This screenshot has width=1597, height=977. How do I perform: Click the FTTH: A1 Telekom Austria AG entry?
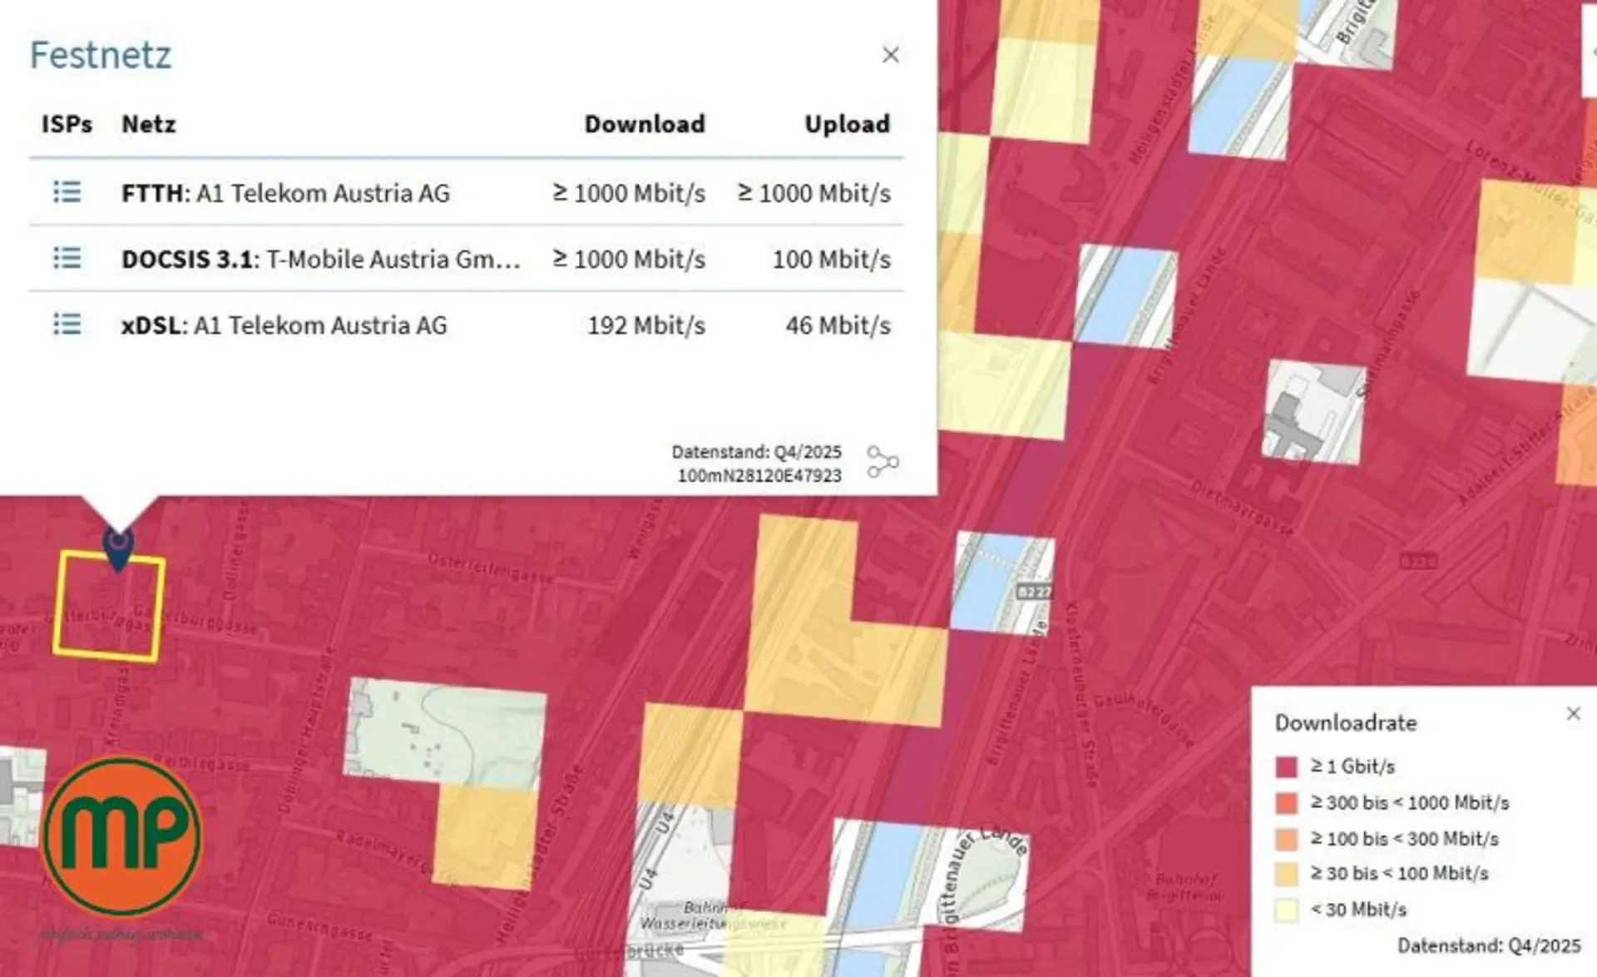[x=285, y=193]
